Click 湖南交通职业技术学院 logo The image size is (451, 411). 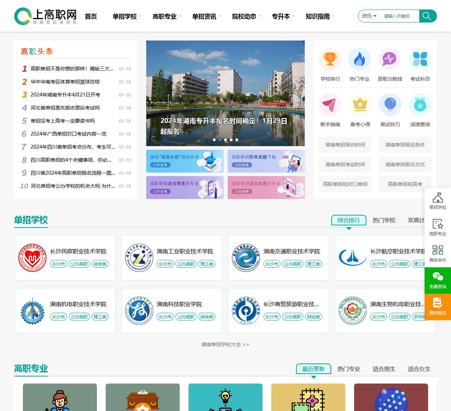[246, 258]
